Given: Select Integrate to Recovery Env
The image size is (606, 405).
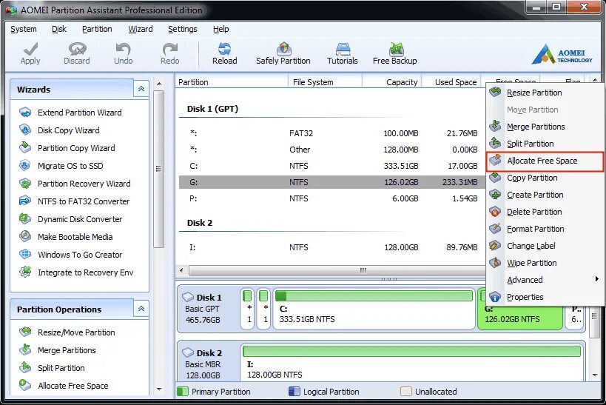Looking at the screenshot, I should 85,272.
